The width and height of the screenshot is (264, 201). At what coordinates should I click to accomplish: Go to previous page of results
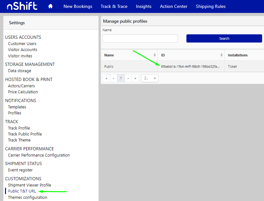[114, 78]
